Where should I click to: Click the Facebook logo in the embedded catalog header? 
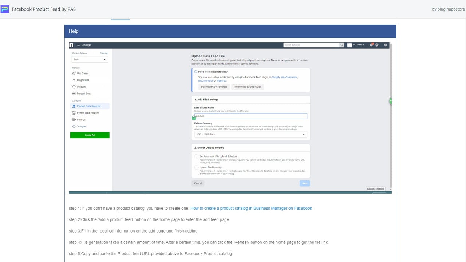pos(71,45)
